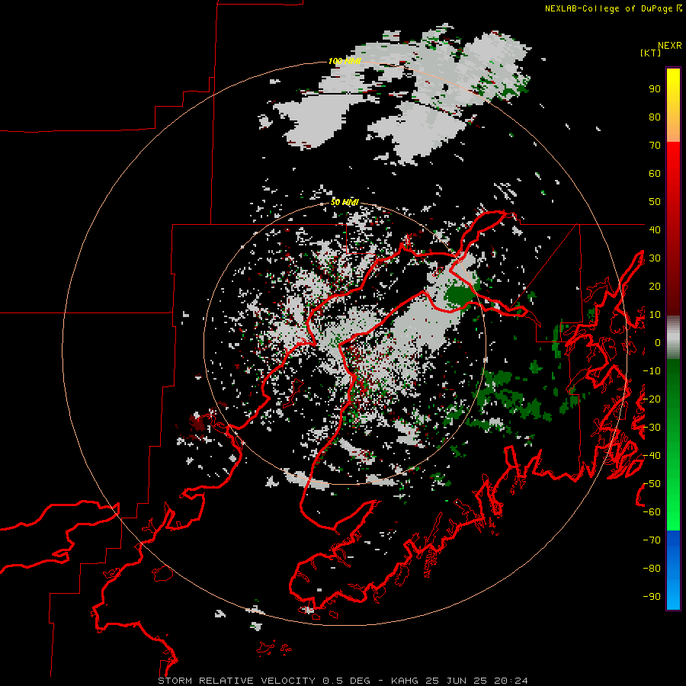The height and width of the screenshot is (686, 686).
Task: Click the -60 value on the velocity scale
Action: tap(652, 512)
